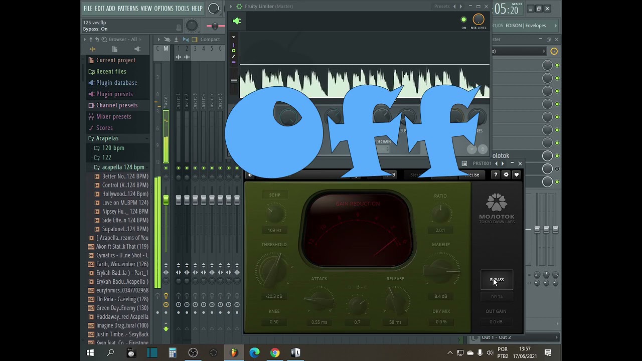Open Molotok settings gear

tap(506, 174)
